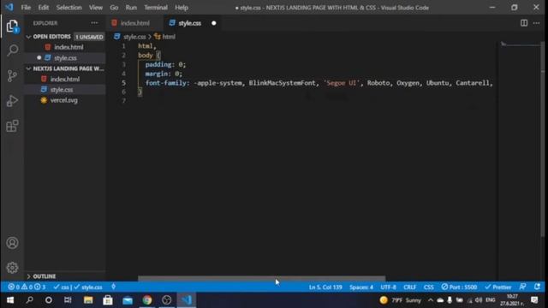Click the 1 UNSAVED badge
This screenshot has height=308, width=548.
tap(89, 37)
